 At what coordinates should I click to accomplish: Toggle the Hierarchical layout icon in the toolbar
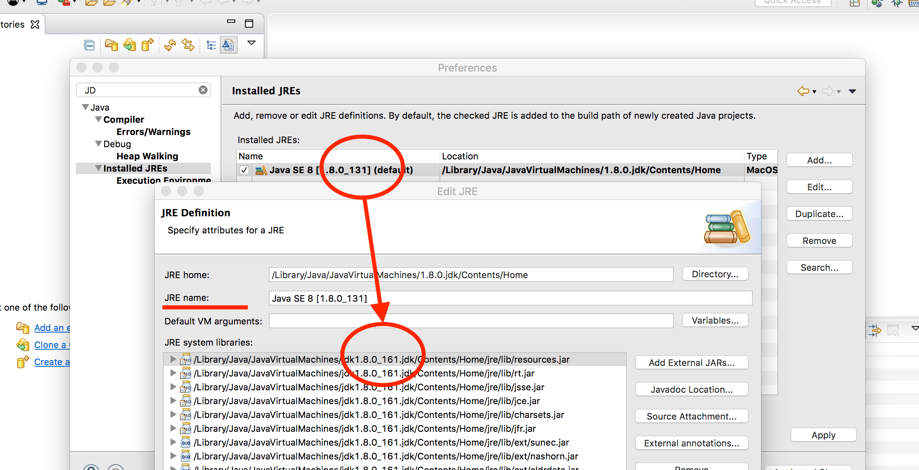[211, 45]
